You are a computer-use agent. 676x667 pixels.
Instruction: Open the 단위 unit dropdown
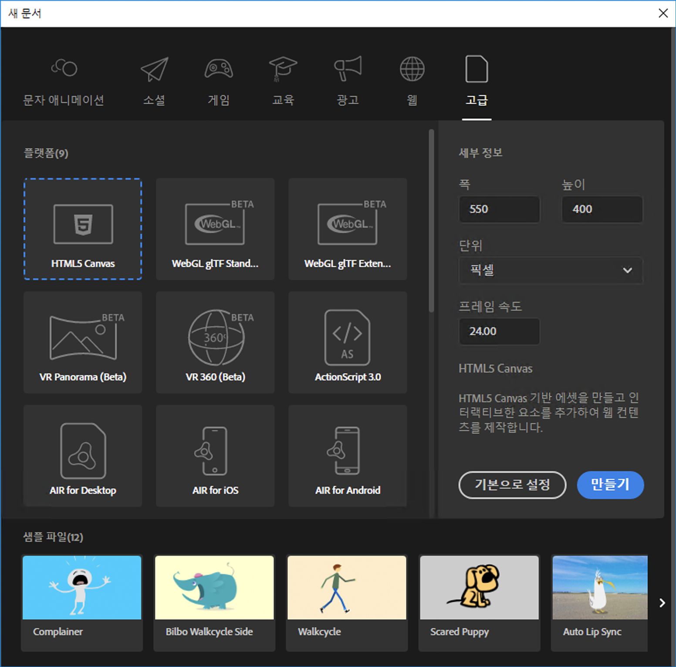coord(551,270)
